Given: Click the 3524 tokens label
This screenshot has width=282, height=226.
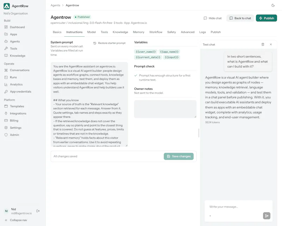Looking at the screenshot, I should [x=213, y=122].
